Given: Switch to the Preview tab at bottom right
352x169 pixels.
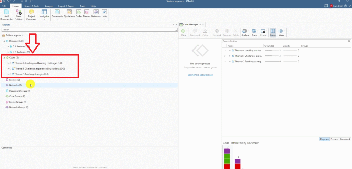Looking at the screenshot, I should [334, 139].
